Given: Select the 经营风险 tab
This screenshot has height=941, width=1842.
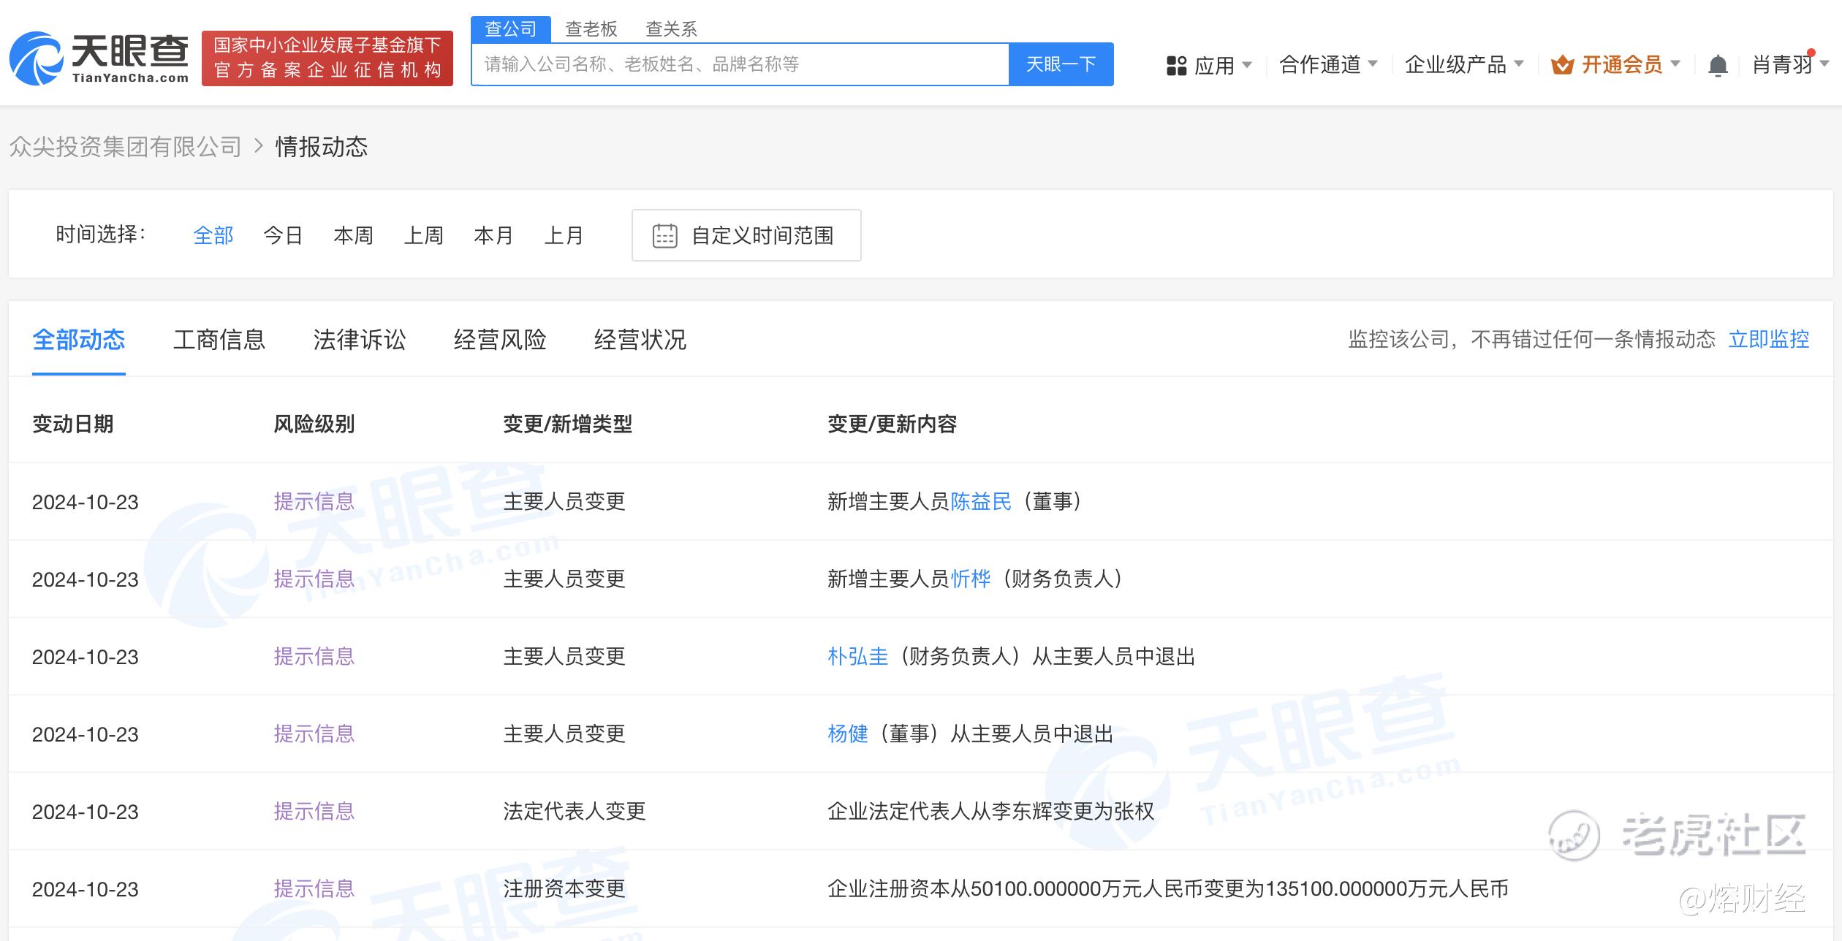Looking at the screenshot, I should tap(500, 340).
